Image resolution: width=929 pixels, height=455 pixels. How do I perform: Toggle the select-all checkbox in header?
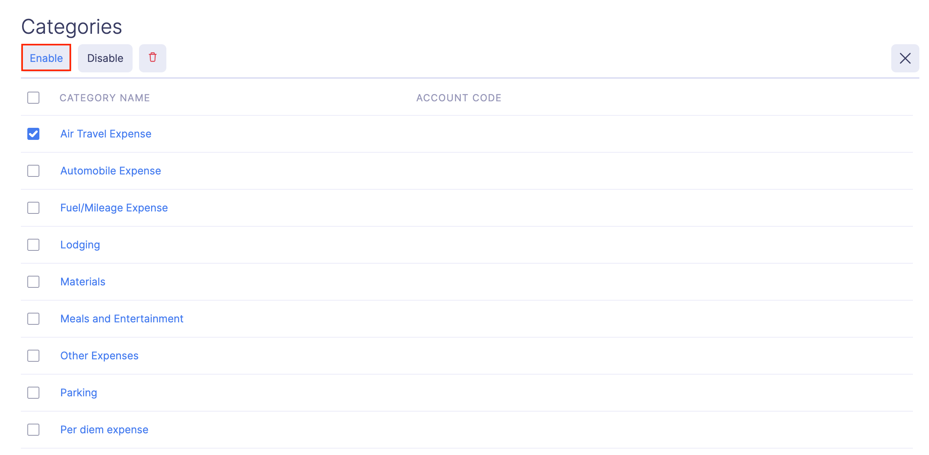coord(33,97)
